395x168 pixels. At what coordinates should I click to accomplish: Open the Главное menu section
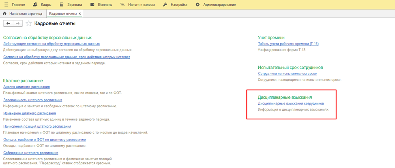[15, 5]
